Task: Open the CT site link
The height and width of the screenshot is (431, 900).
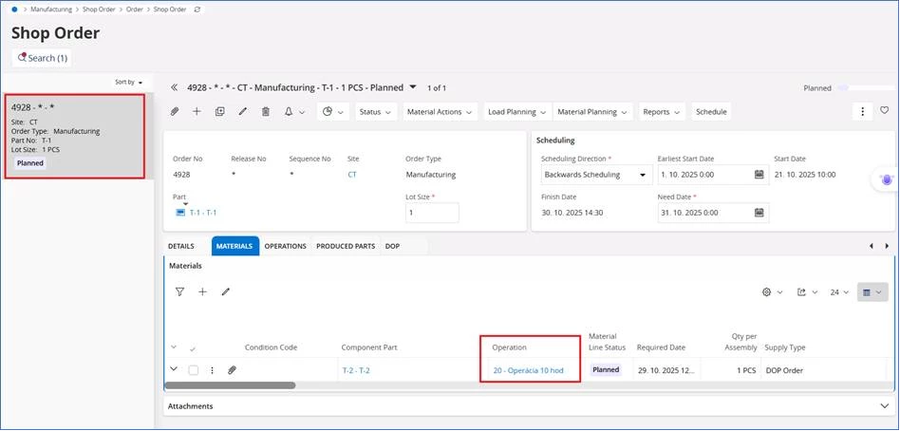Action: tap(352, 175)
